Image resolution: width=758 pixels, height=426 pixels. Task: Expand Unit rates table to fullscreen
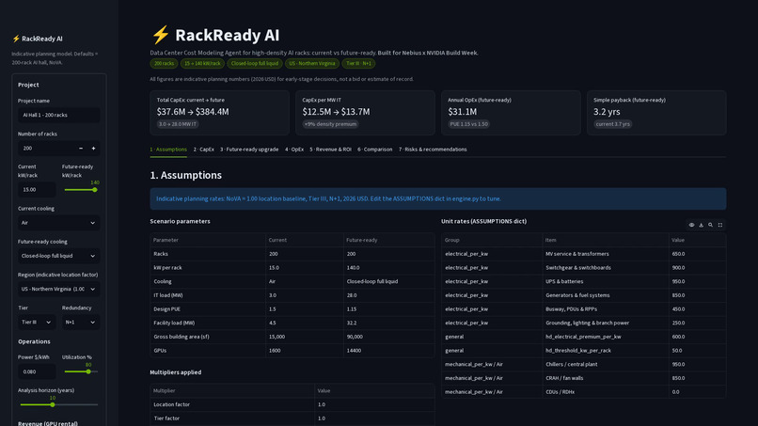[720, 225]
